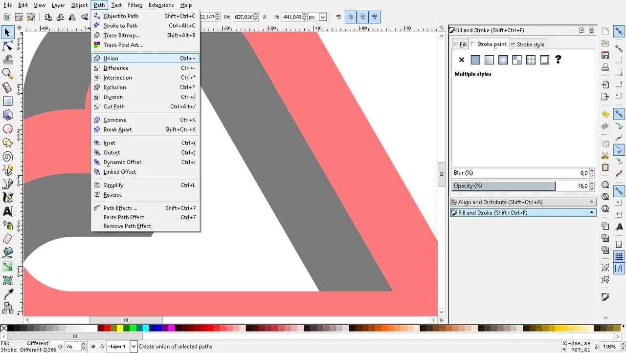Click the Cut scissors icon

pyautogui.click(x=605, y=156)
